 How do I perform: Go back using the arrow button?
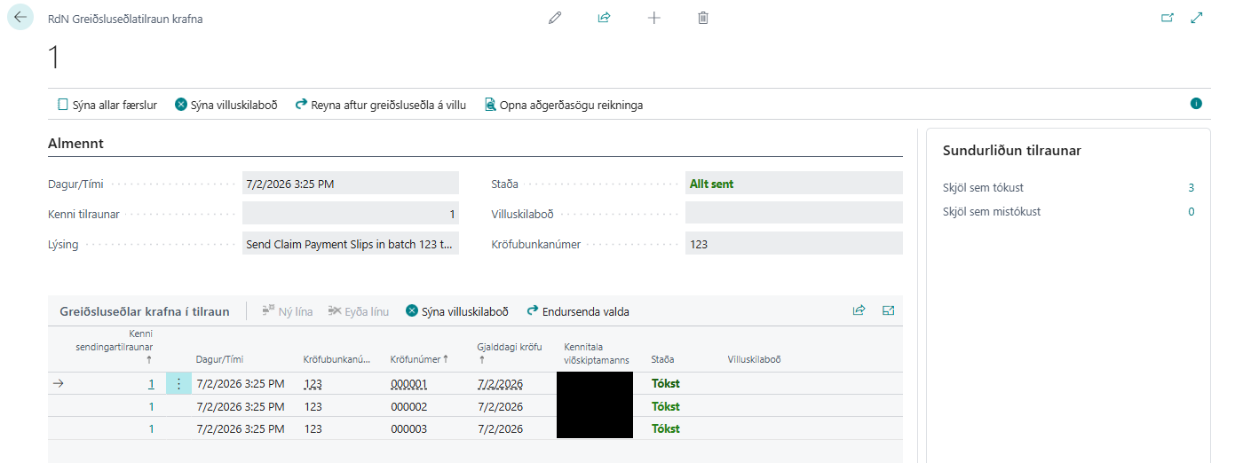20,18
